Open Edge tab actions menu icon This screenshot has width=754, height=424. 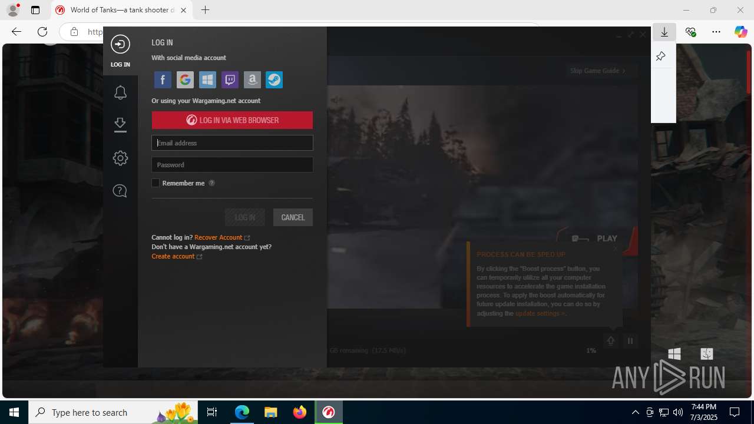point(35,10)
